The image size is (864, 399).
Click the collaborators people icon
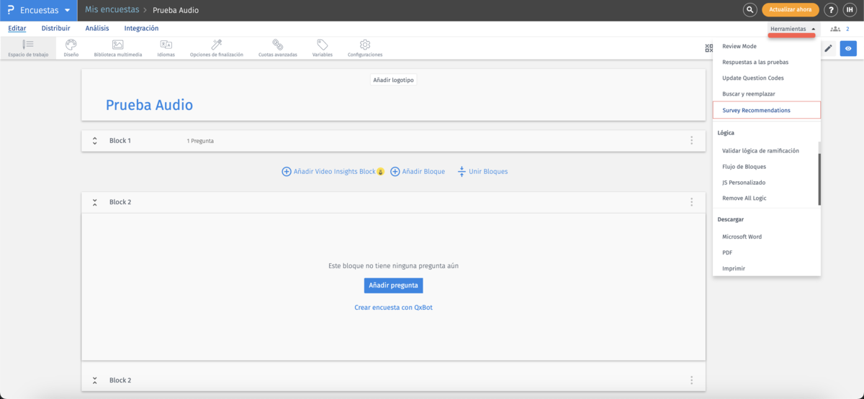835,29
